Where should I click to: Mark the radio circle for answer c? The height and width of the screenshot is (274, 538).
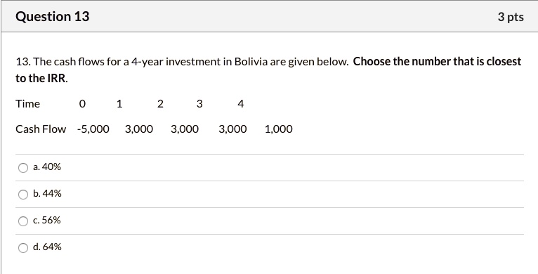coord(23,221)
